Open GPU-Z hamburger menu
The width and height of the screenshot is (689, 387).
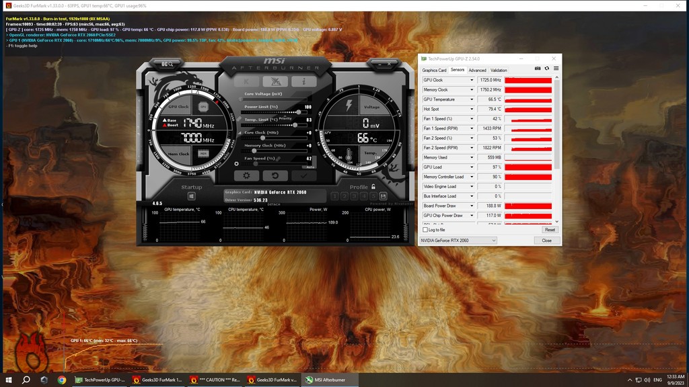pos(556,69)
